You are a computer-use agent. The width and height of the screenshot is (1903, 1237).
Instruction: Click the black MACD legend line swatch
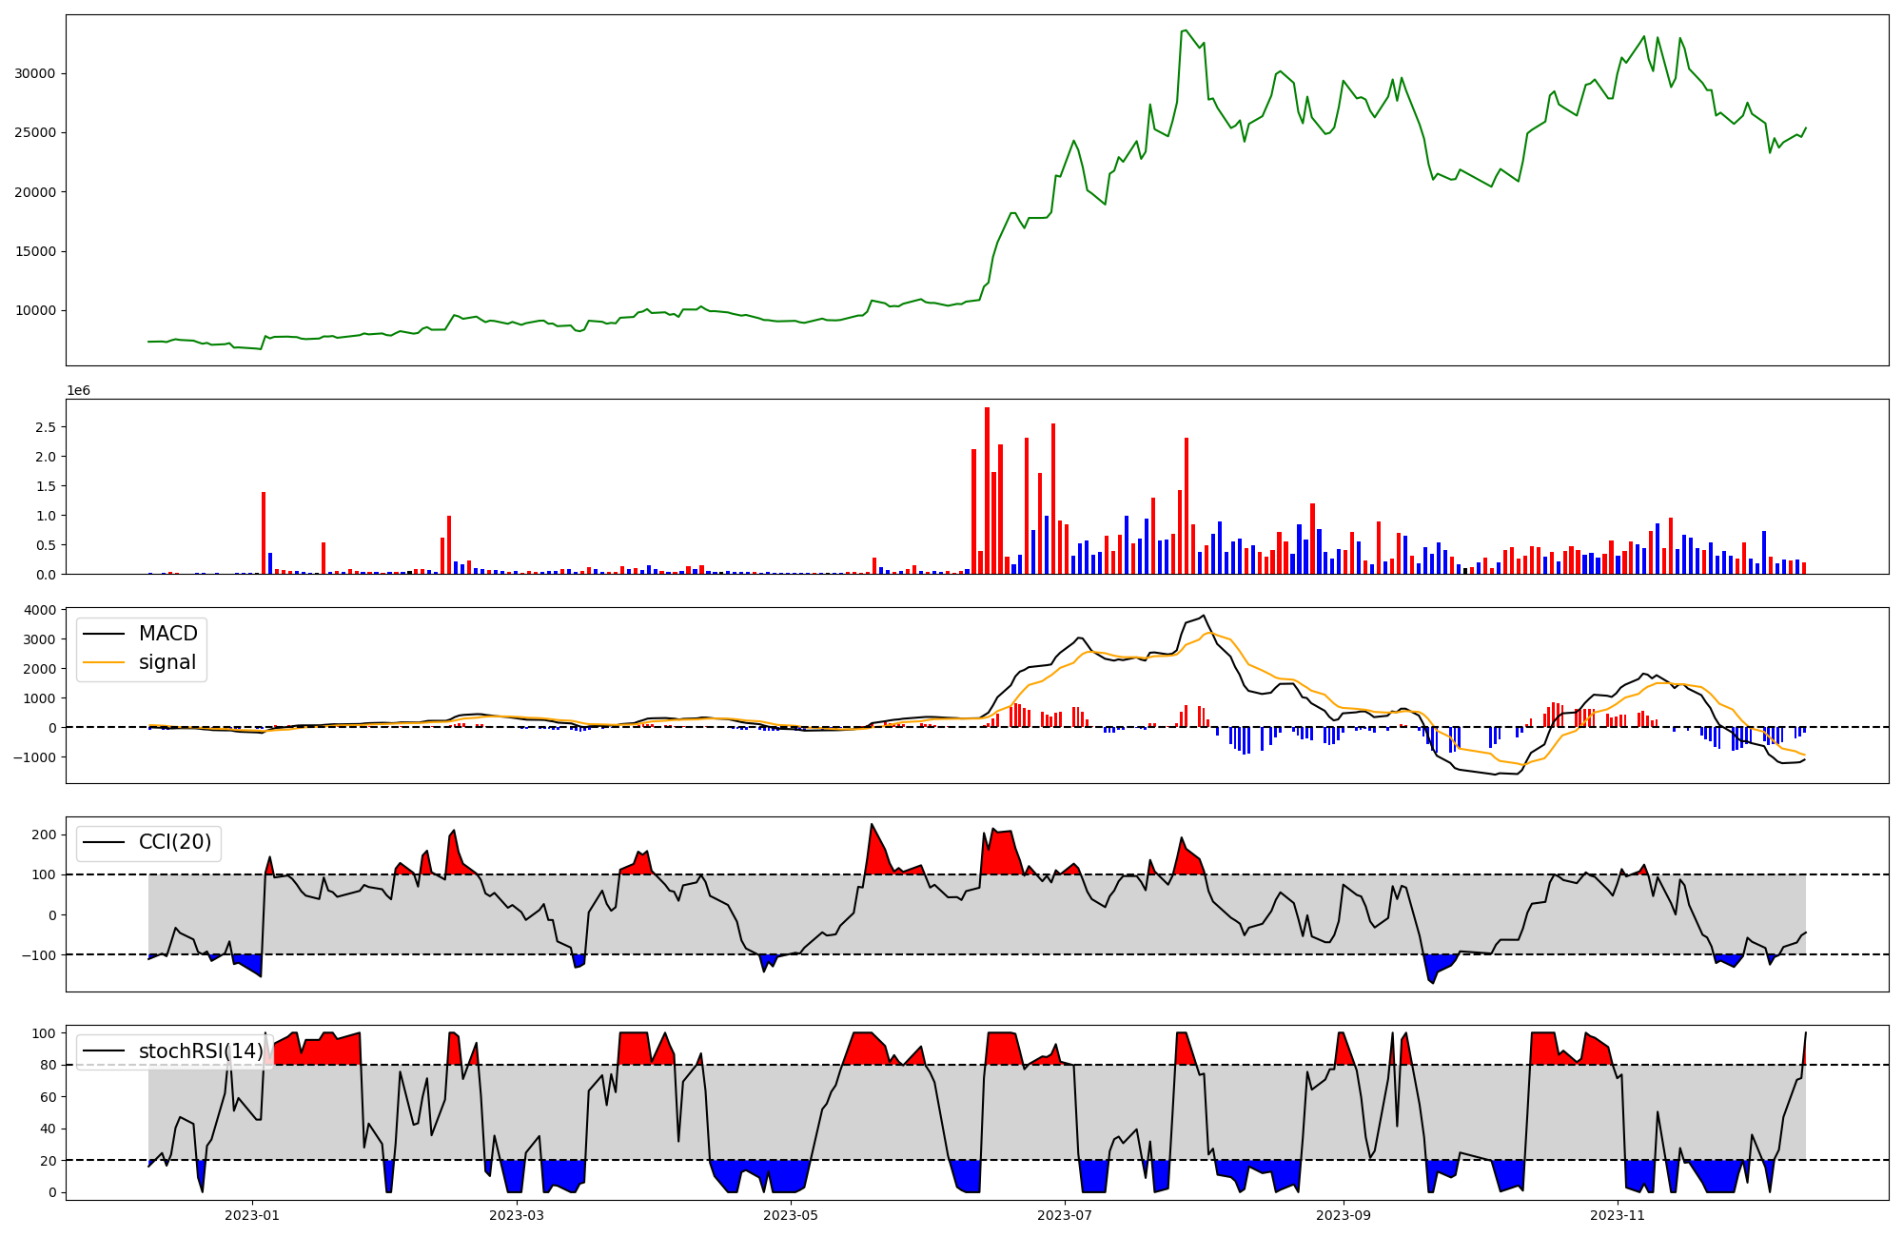pyautogui.click(x=104, y=634)
